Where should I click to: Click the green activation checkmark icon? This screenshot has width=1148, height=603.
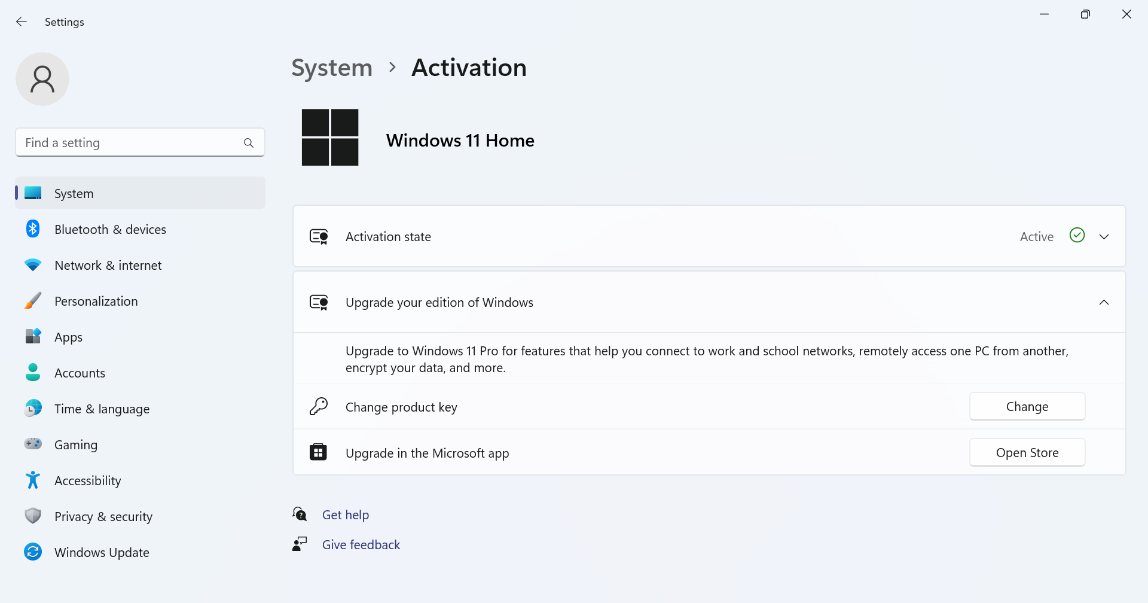[1077, 235]
